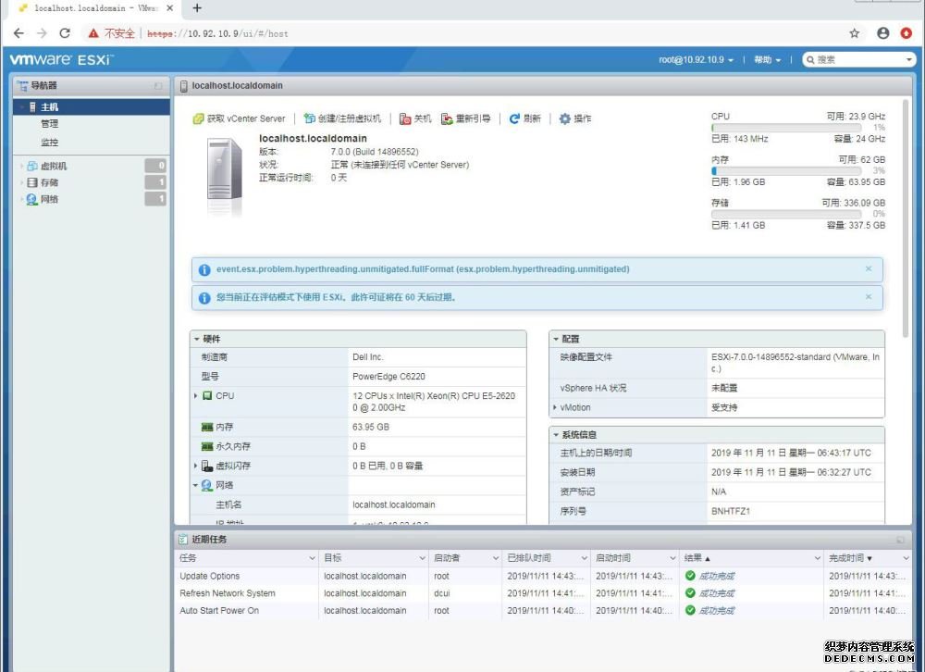The image size is (925, 672).
Task: Select 监控 in the navigator tree
Action: pyautogui.click(x=49, y=142)
